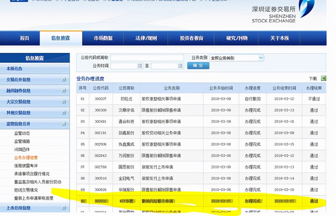
Task: Go to the 首页 navigation tab
Action: tap(25, 38)
